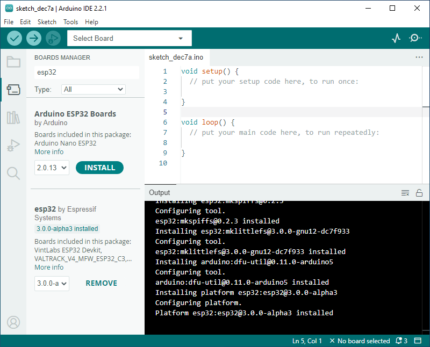This screenshot has height=347, width=430.
Task: Click the 'void loop() {' code line
Action: pyautogui.click(x=208, y=122)
